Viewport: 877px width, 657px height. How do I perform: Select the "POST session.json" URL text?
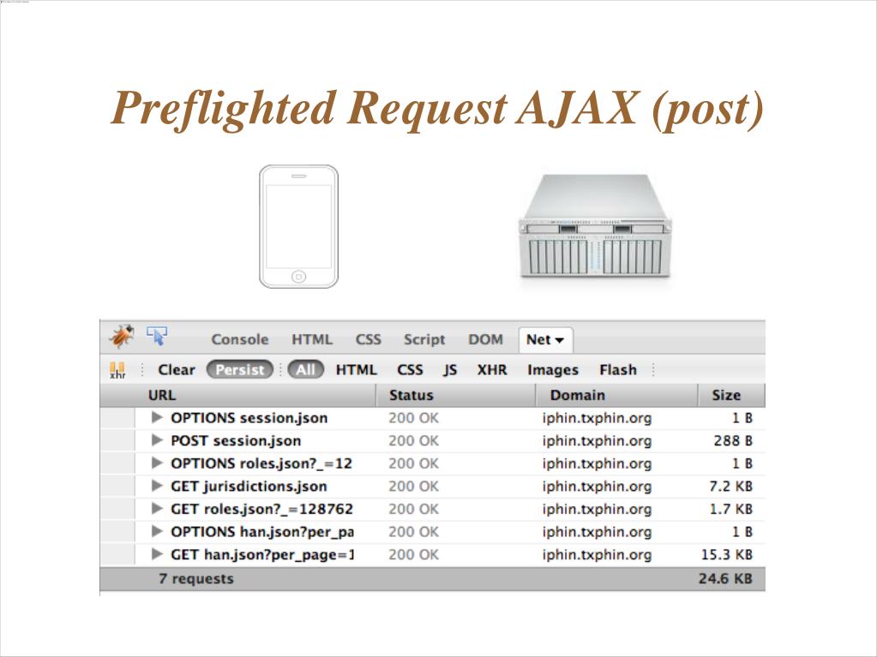tap(236, 441)
